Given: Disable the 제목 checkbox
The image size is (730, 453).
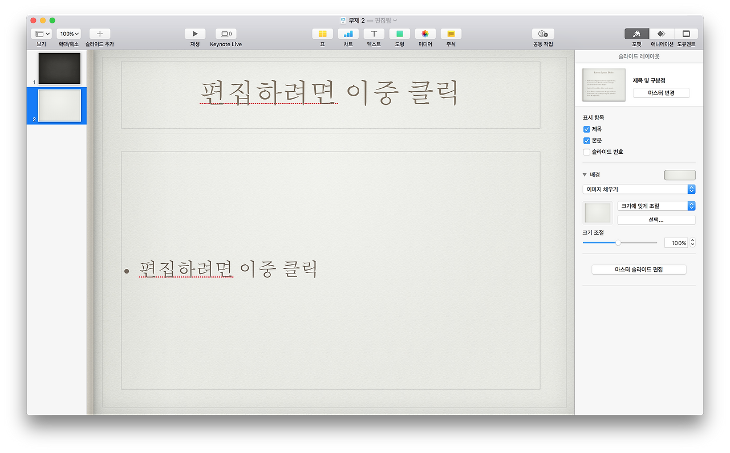Looking at the screenshot, I should [x=586, y=129].
